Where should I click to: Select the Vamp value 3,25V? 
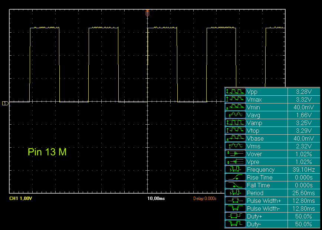coord(304,123)
